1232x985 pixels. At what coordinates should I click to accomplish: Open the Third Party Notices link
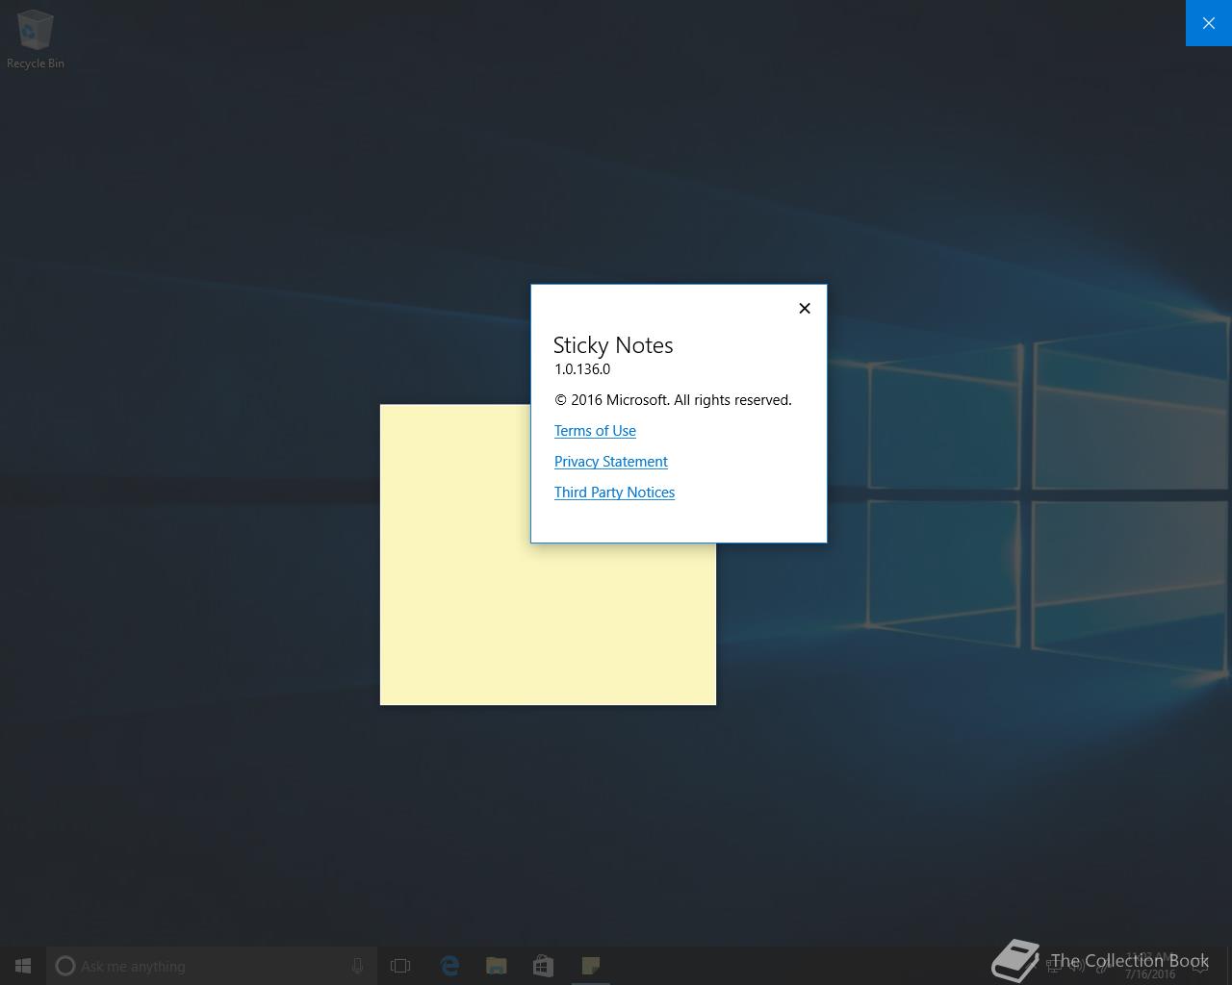(x=614, y=492)
